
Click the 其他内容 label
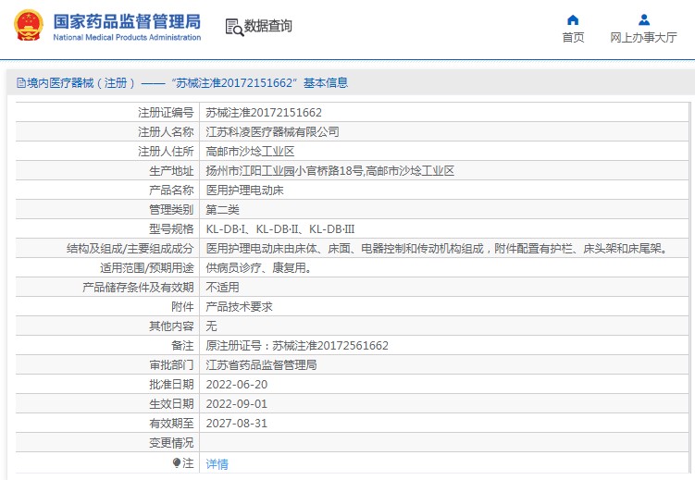click(171, 326)
